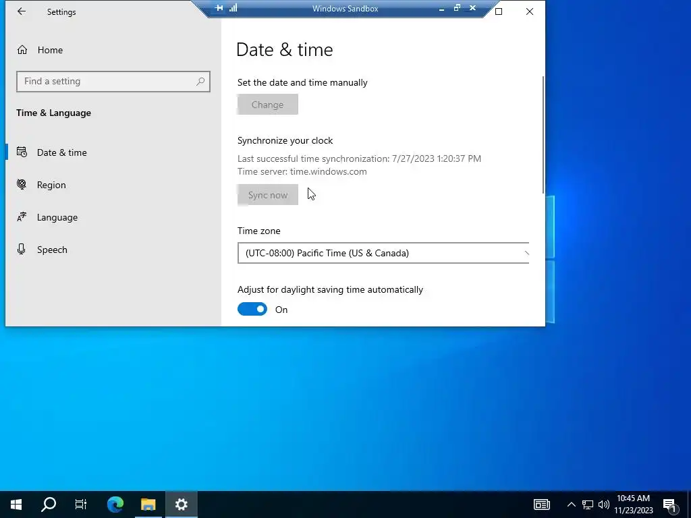Click the Language character icon
Viewport: 691px width, 518px height.
tap(22, 217)
